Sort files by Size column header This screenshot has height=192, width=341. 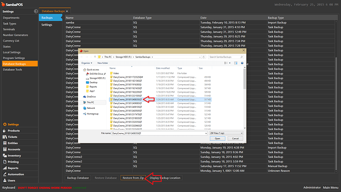pyautogui.click(x=201, y=68)
